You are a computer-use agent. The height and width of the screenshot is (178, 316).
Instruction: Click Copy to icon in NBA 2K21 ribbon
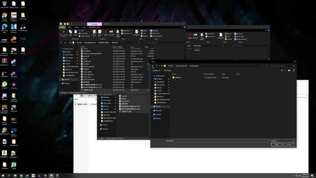[x=100, y=32]
